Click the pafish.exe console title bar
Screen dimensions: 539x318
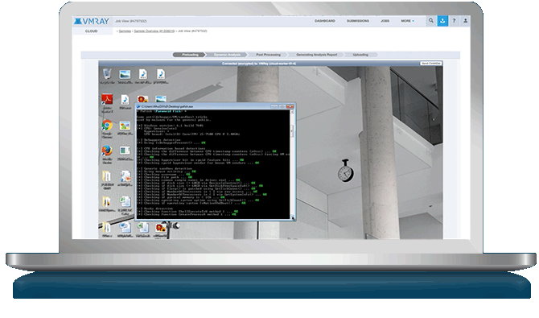click(x=214, y=106)
